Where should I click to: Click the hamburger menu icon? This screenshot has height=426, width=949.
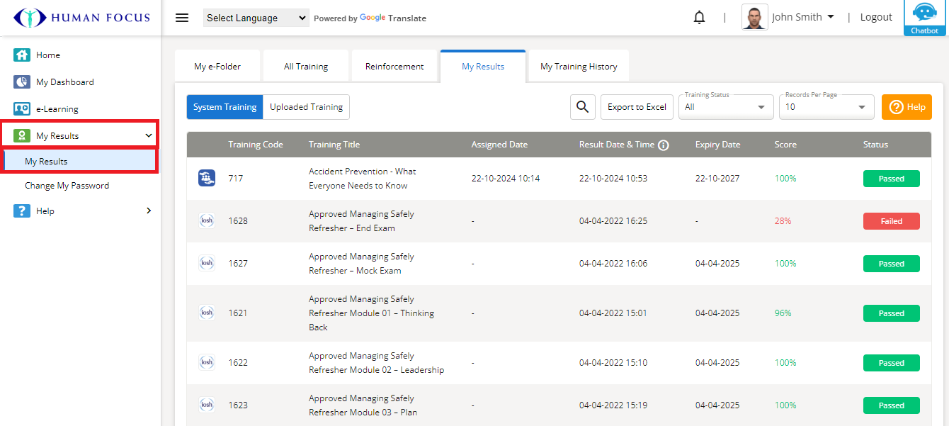coord(182,18)
